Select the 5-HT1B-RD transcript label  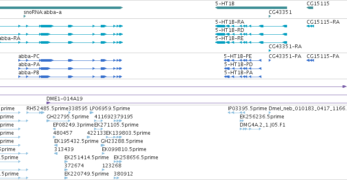tap(230, 30)
